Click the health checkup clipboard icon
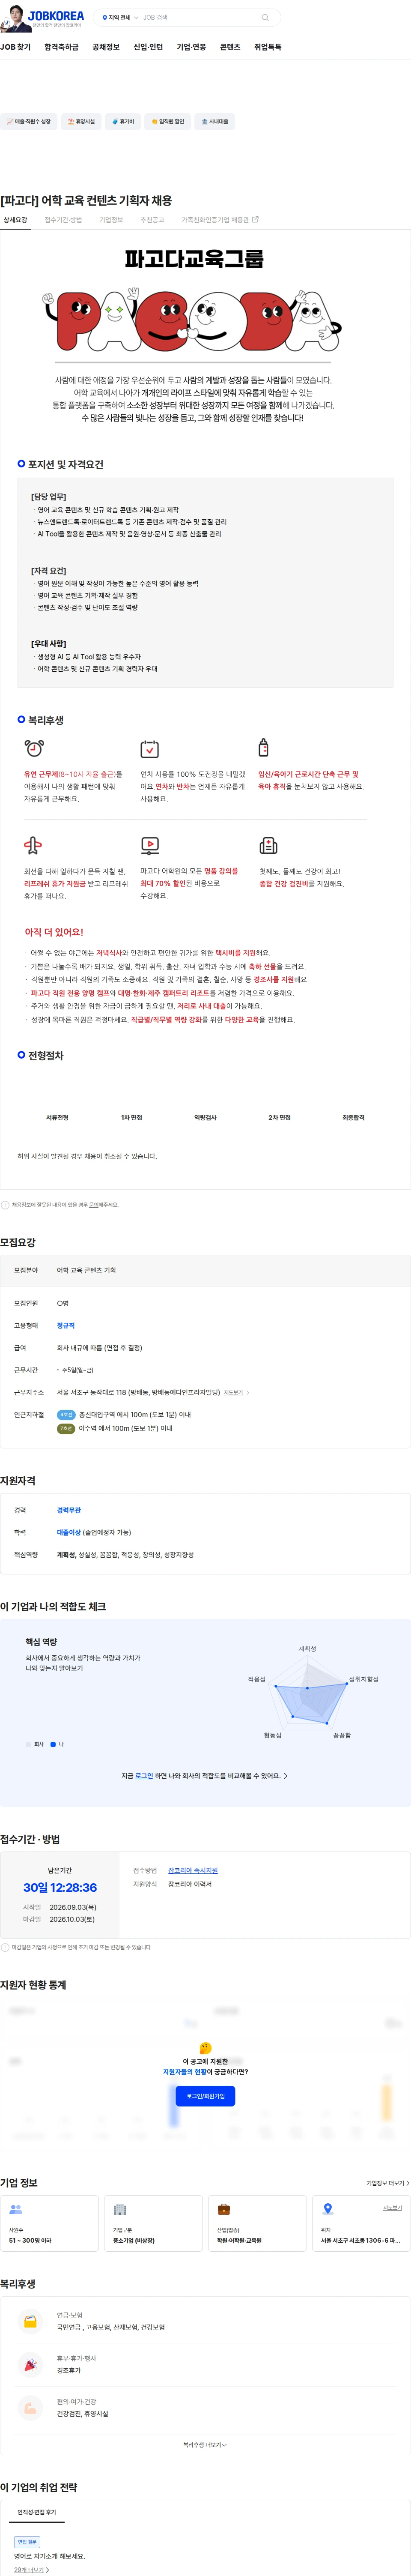 point(268,845)
